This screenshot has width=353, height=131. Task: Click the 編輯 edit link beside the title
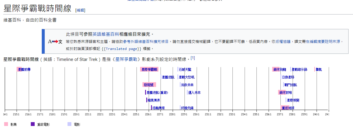[81, 10]
